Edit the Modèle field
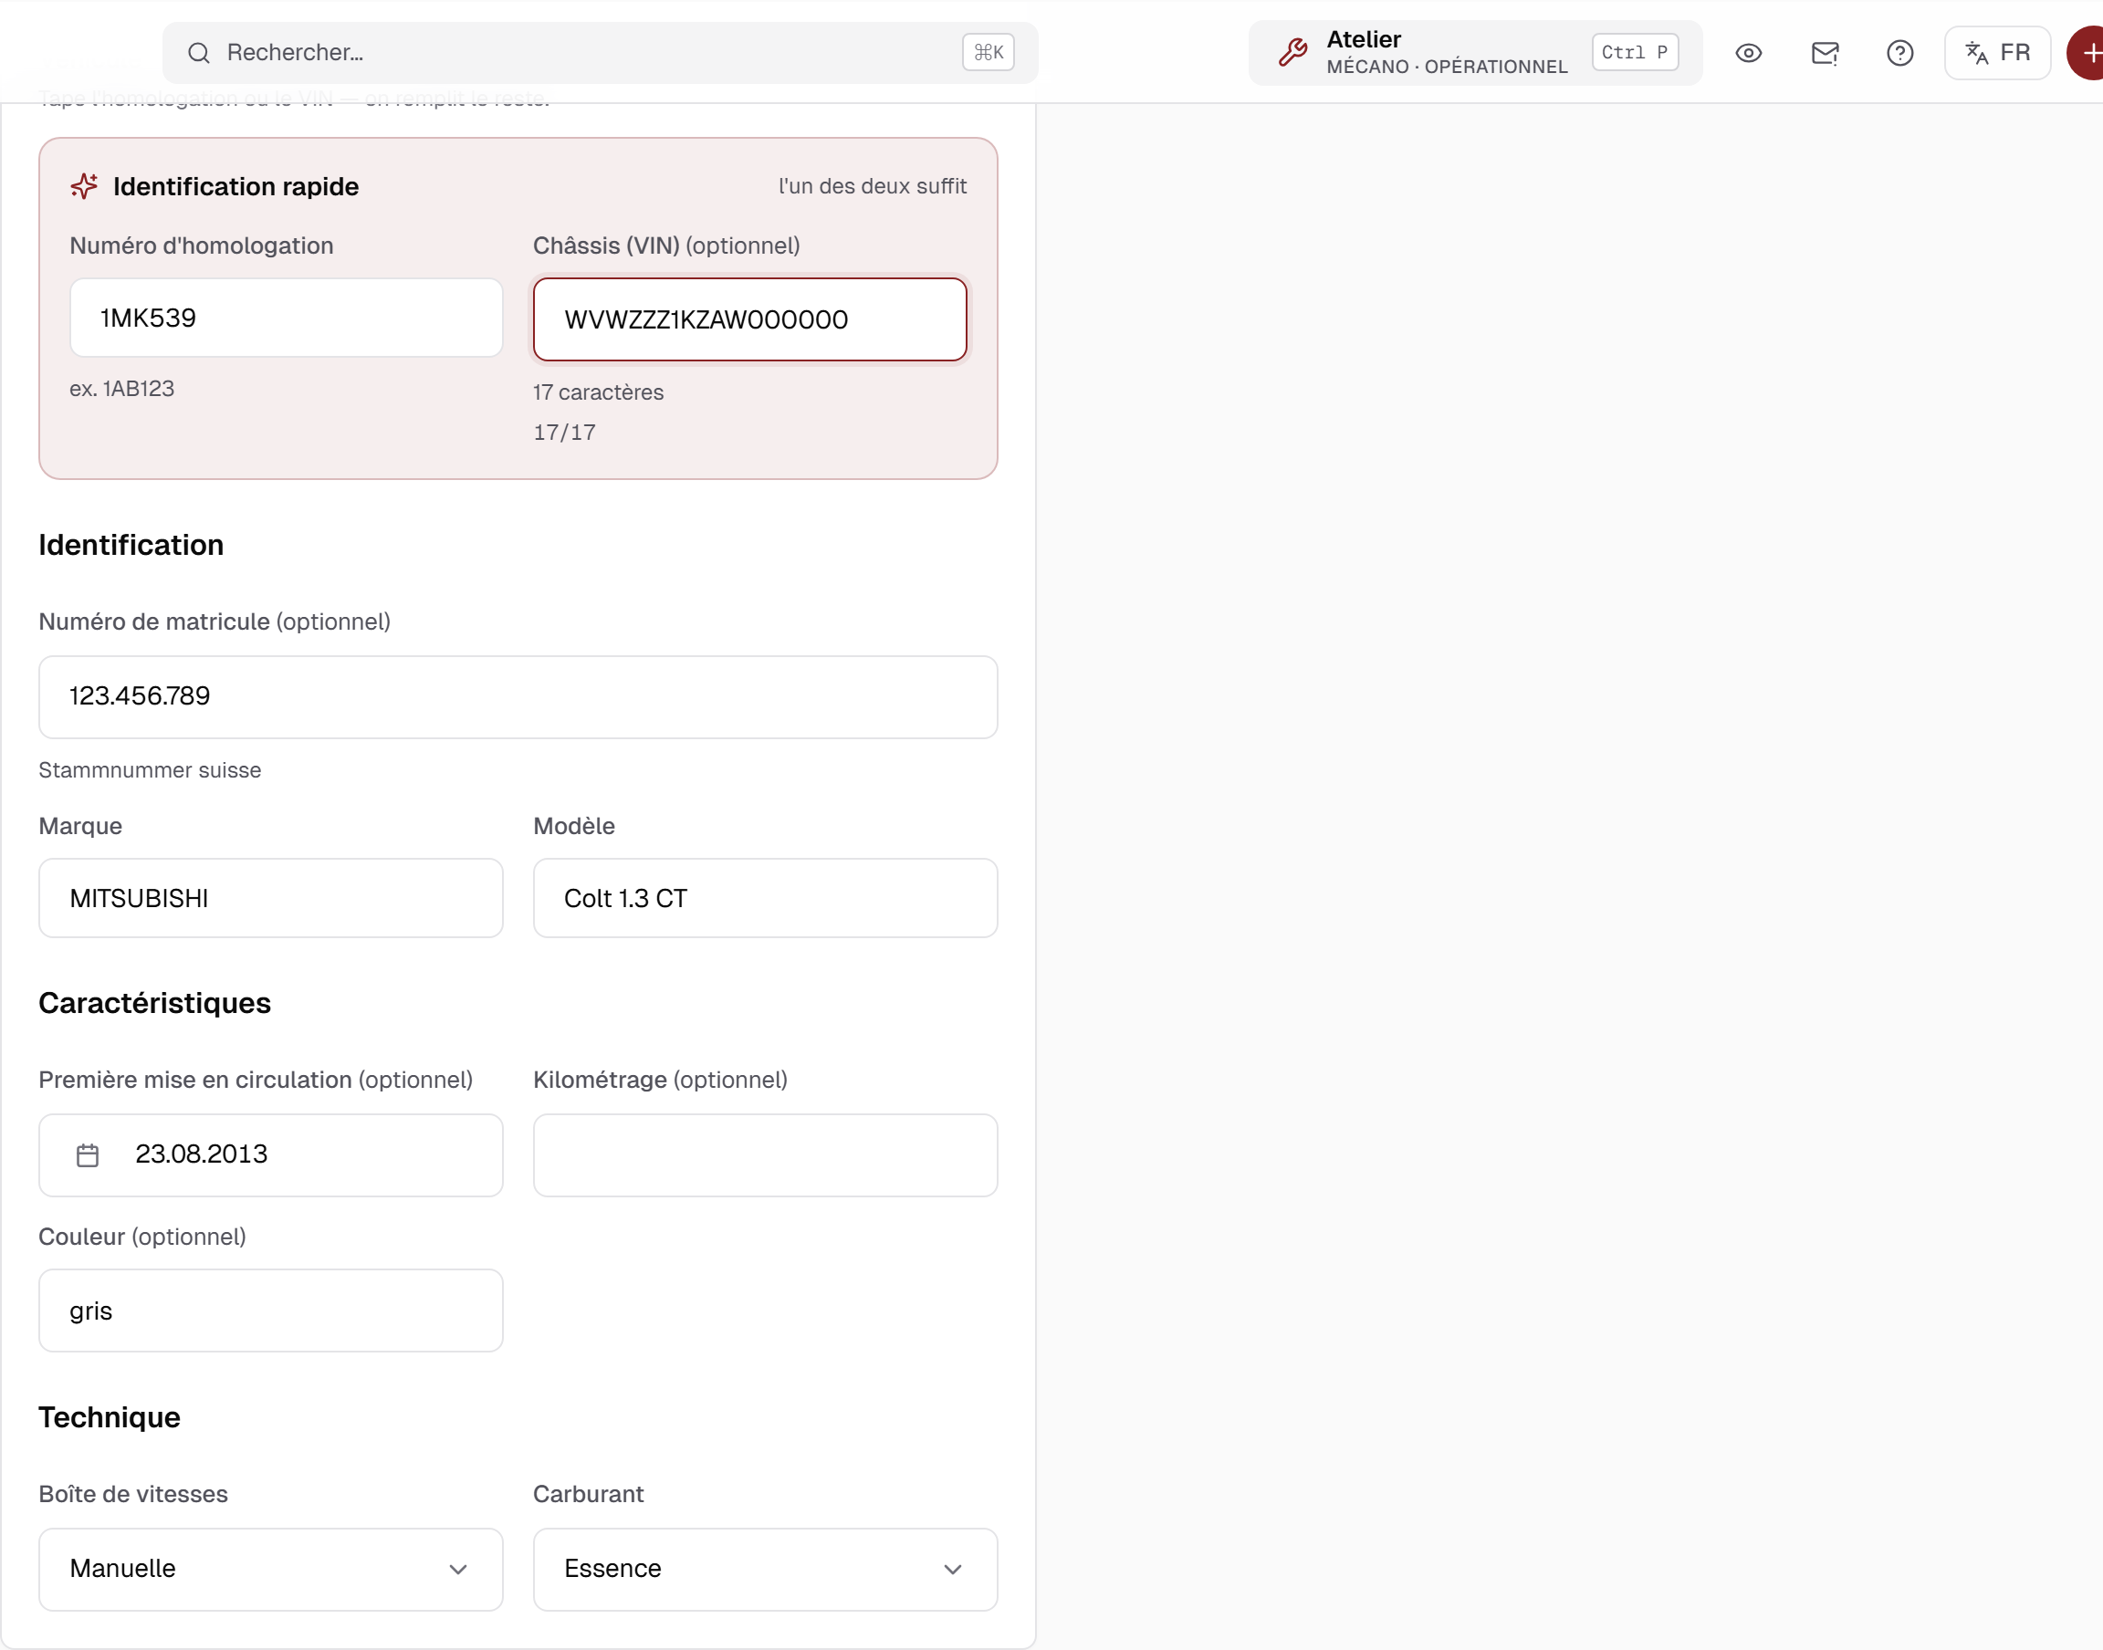The image size is (2103, 1650). click(765, 898)
